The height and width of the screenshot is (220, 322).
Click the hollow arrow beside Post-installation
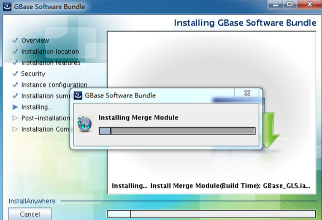tap(15, 118)
